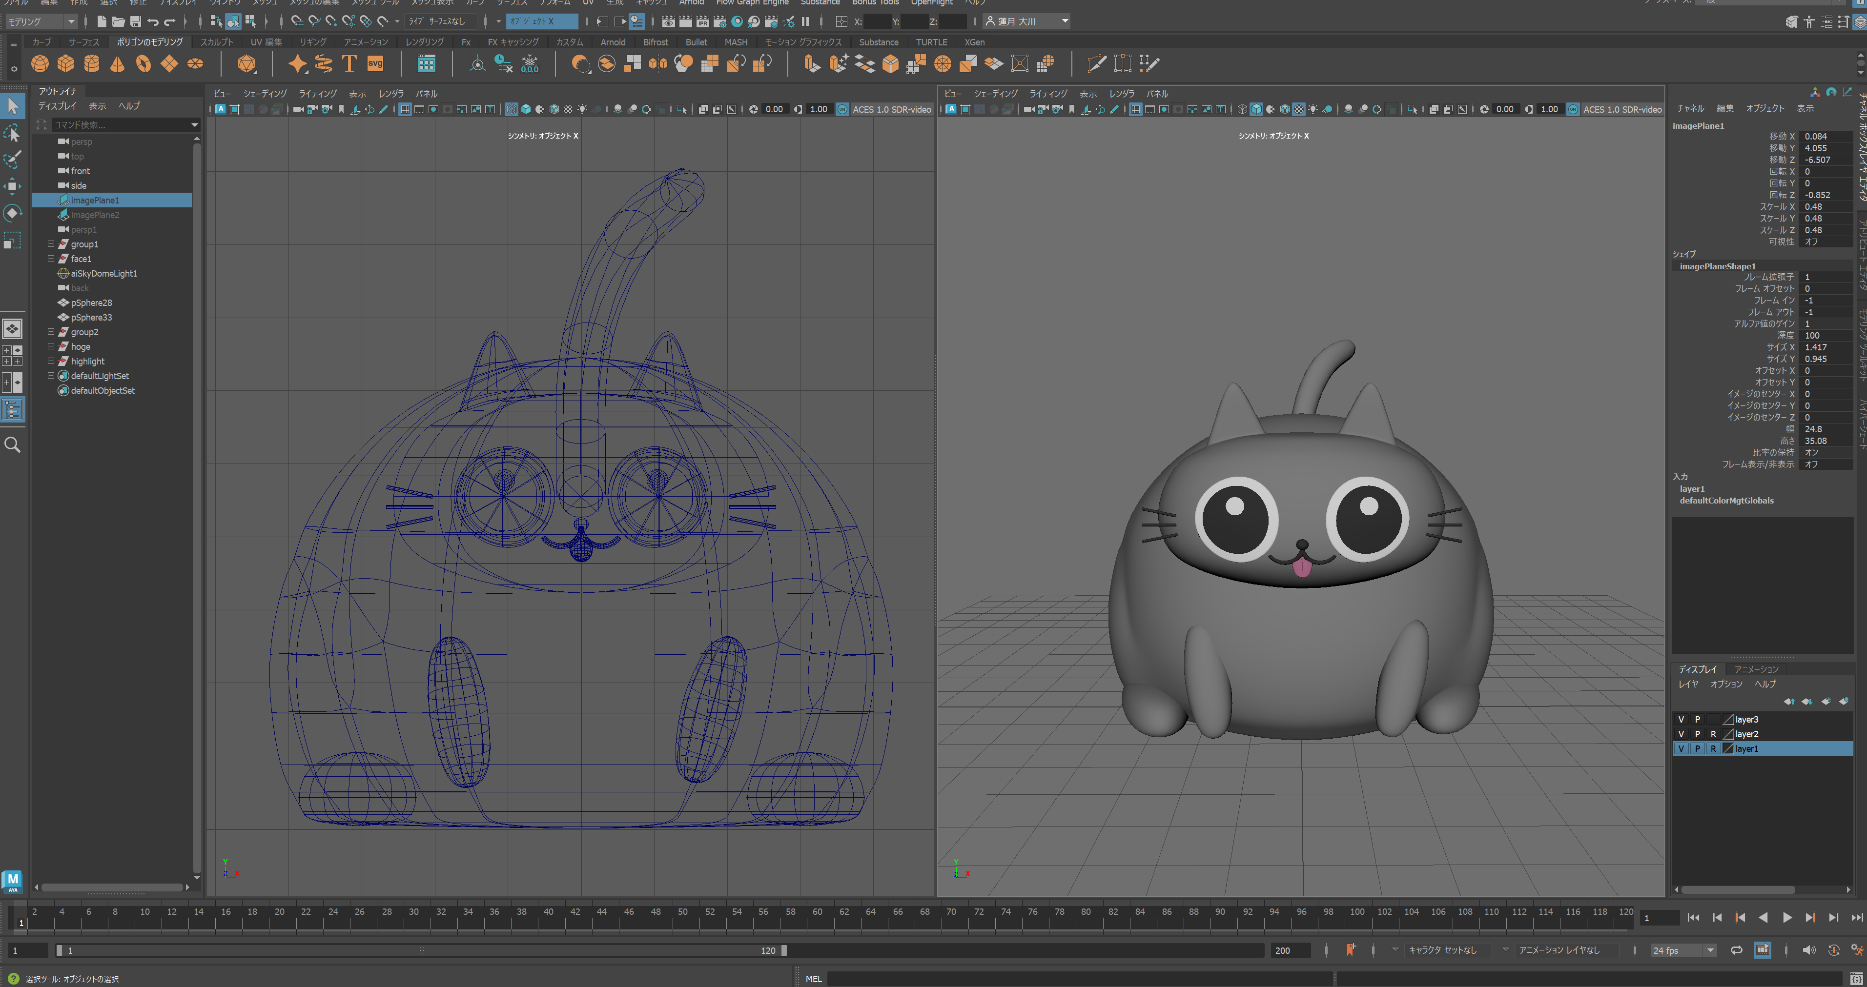This screenshot has width=1867, height=987.
Task: Select the Move tool in the toolbox
Action: [12, 186]
